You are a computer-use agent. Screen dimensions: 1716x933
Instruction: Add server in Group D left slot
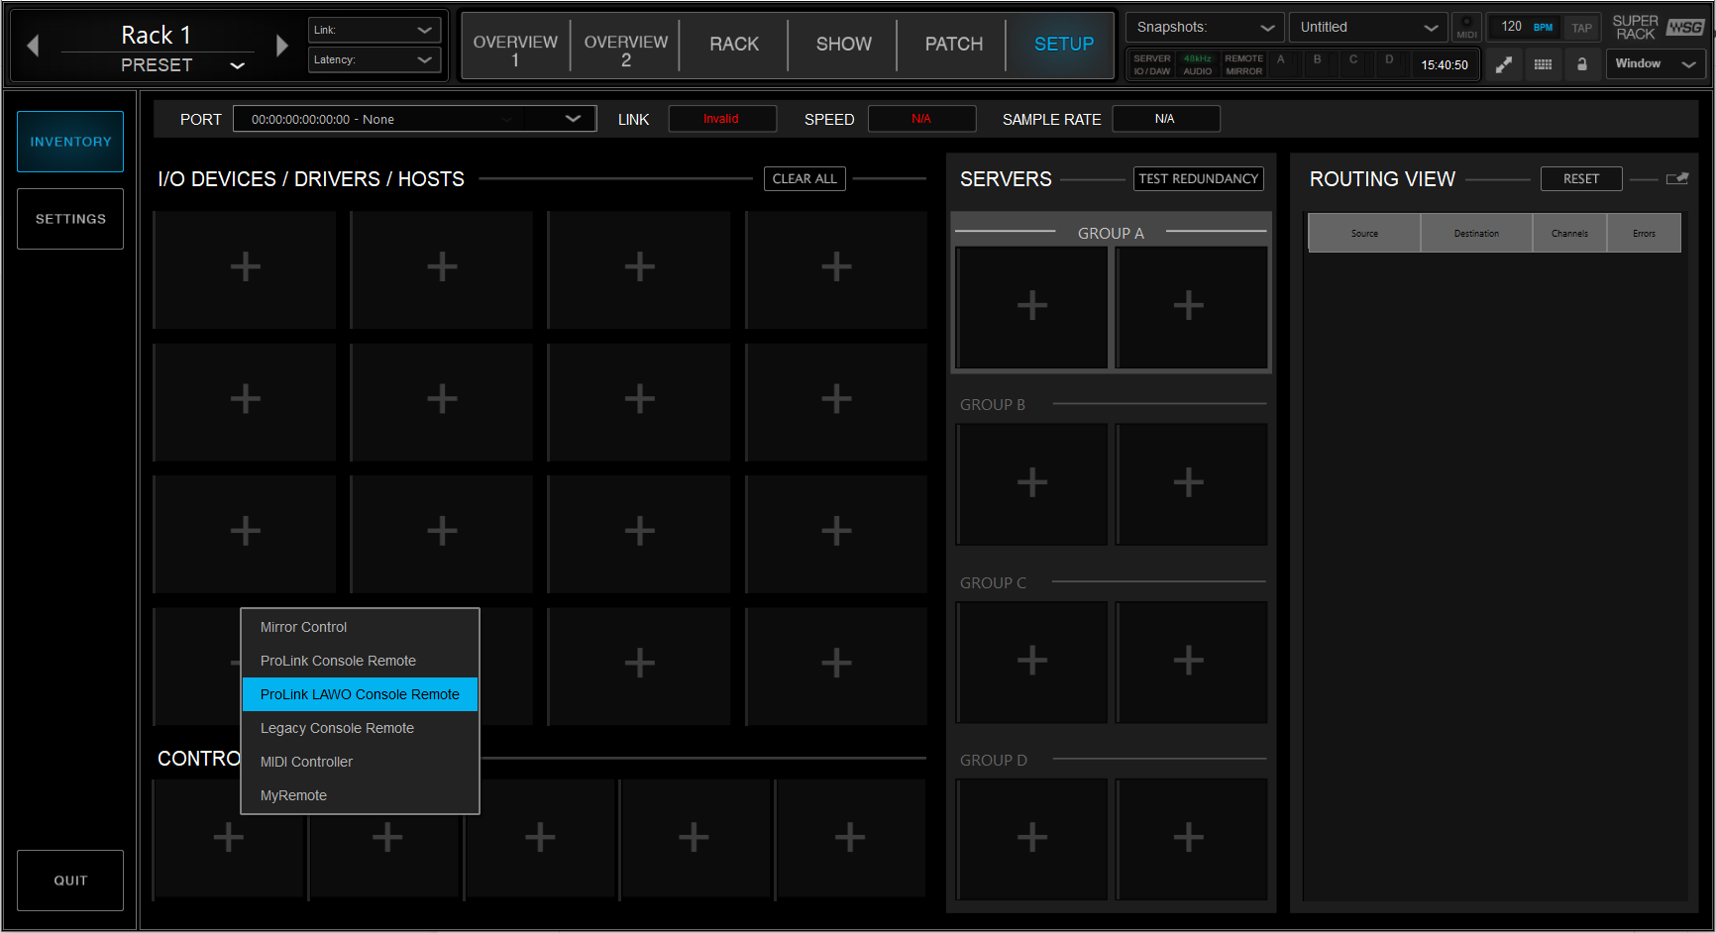pyautogui.click(x=1032, y=838)
